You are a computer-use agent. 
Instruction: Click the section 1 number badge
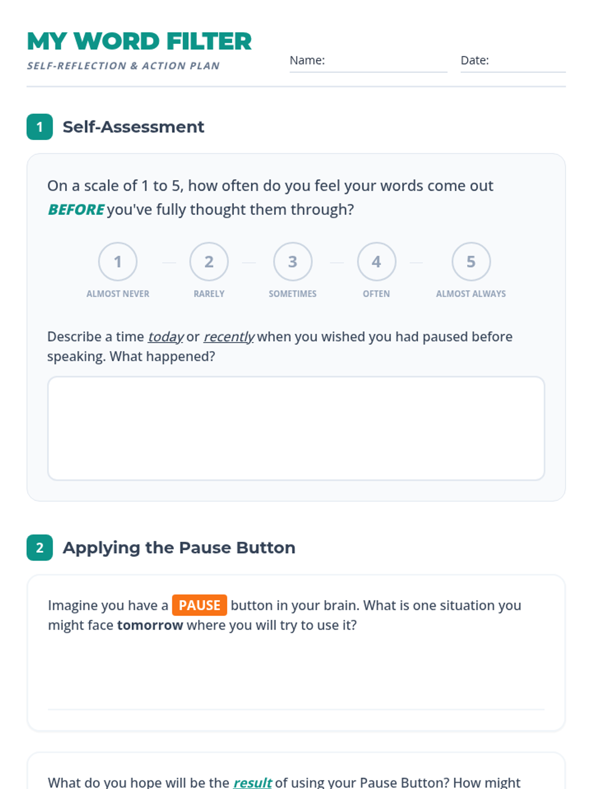tap(39, 127)
